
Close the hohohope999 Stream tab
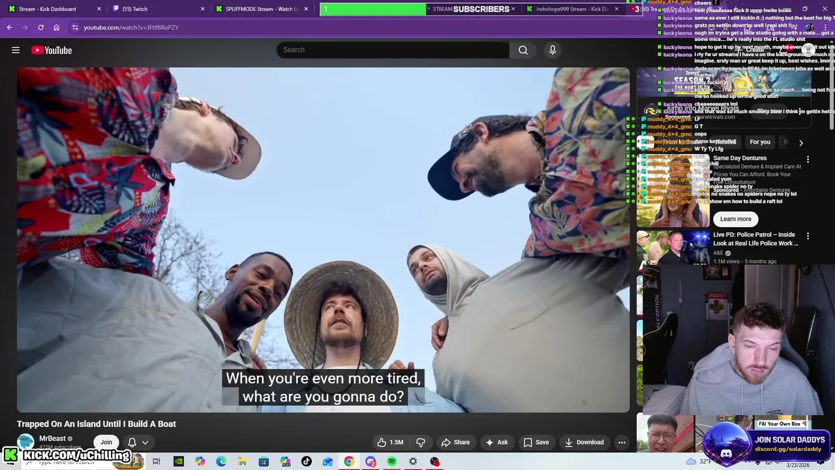click(x=616, y=9)
